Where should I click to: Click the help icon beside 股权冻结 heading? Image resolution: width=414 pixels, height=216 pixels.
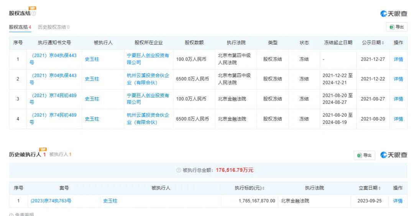point(34,13)
